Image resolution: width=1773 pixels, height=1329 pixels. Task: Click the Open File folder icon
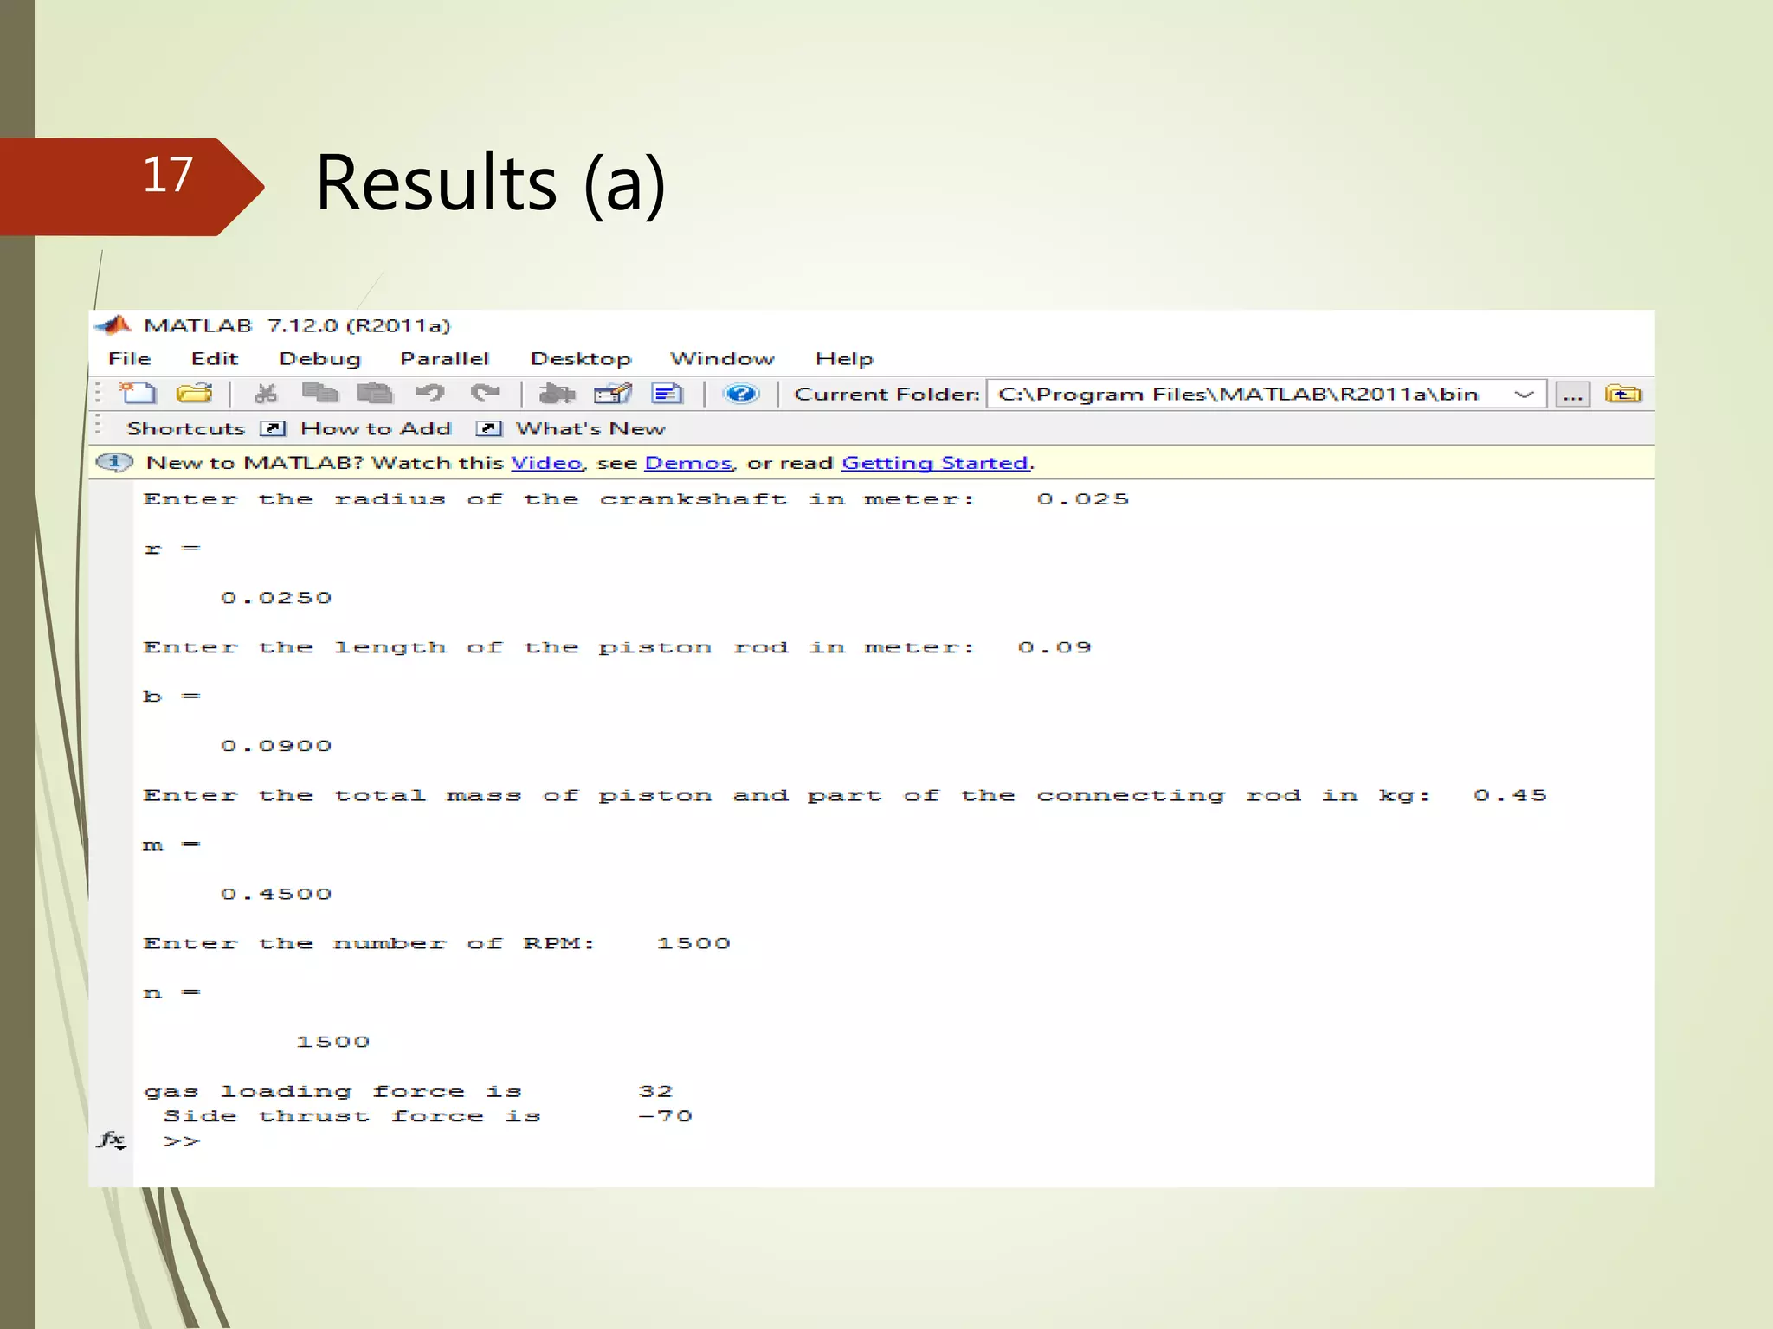[194, 394]
